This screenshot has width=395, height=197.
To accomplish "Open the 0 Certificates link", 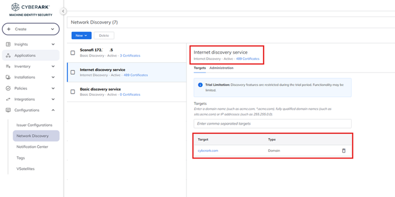I will tap(130, 95).
